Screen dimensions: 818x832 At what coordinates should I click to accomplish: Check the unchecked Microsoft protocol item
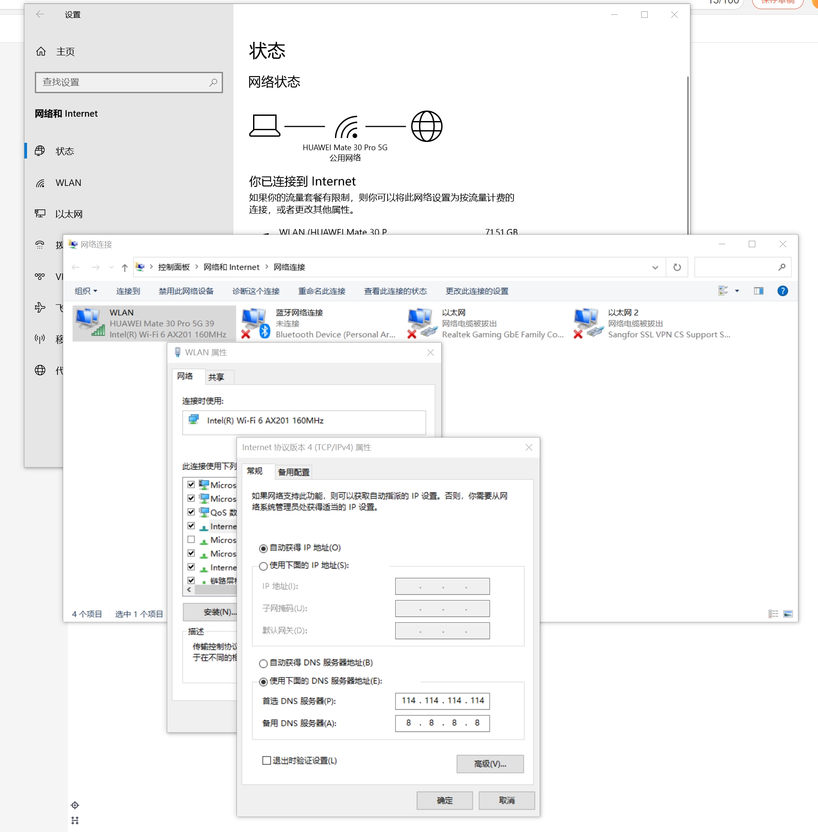click(x=191, y=539)
